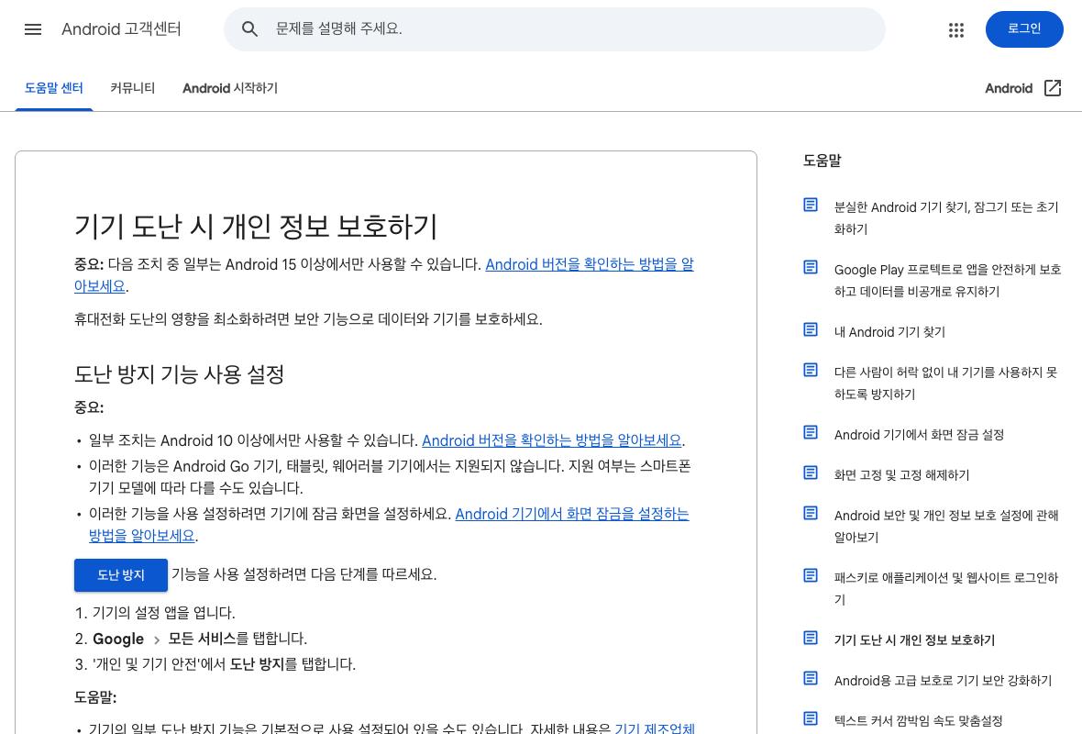Switch to the 커뮤니티 tab

click(132, 88)
